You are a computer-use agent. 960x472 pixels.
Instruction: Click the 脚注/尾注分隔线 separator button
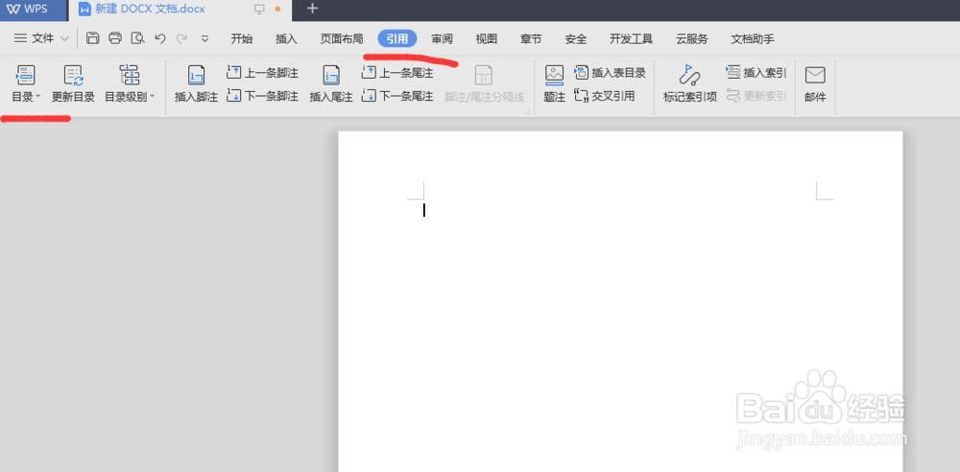coord(484,83)
